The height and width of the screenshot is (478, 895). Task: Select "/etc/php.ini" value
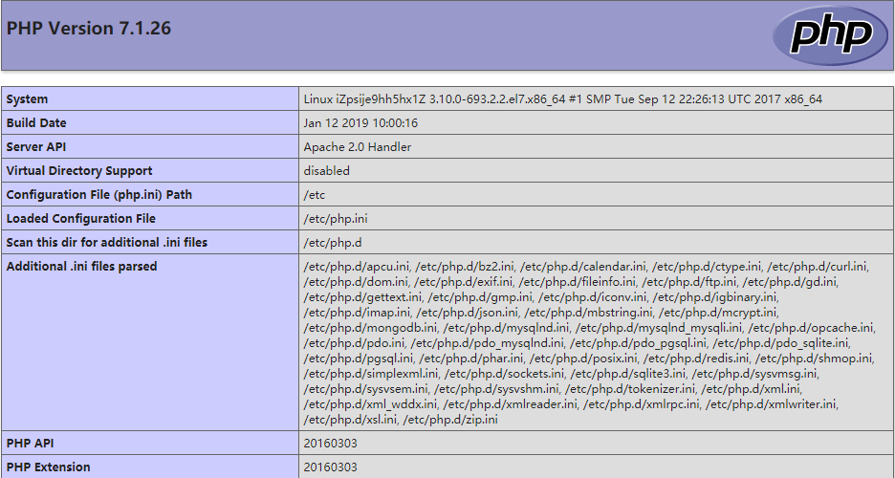336,219
